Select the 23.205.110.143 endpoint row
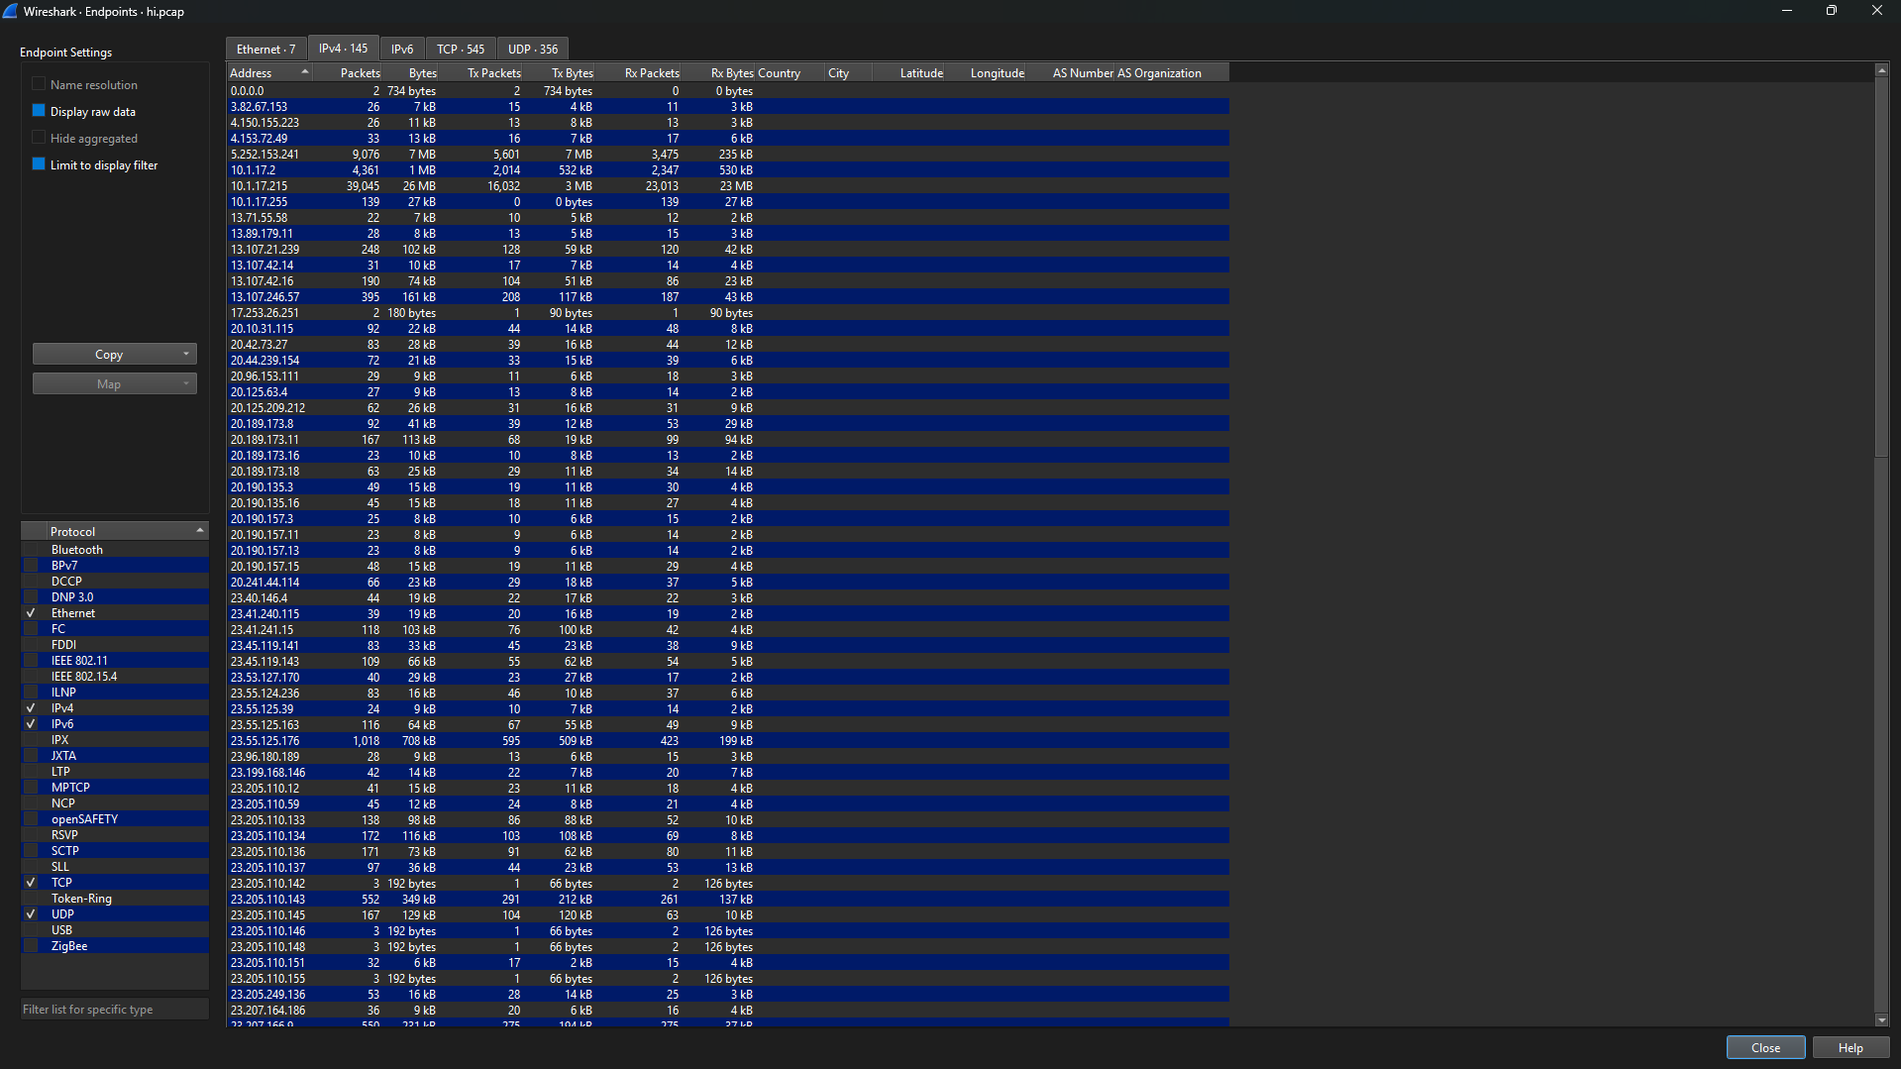The image size is (1901, 1069). pos(728,899)
